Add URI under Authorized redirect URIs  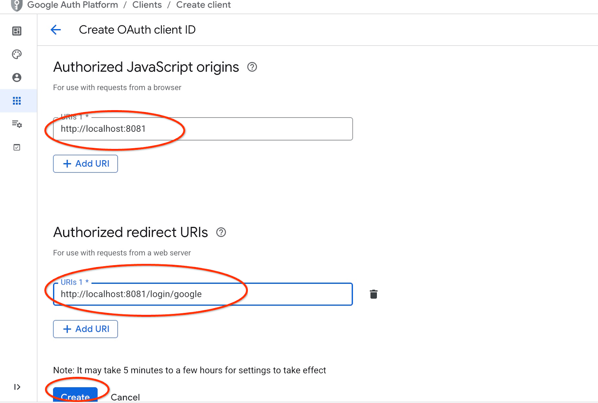click(x=86, y=329)
